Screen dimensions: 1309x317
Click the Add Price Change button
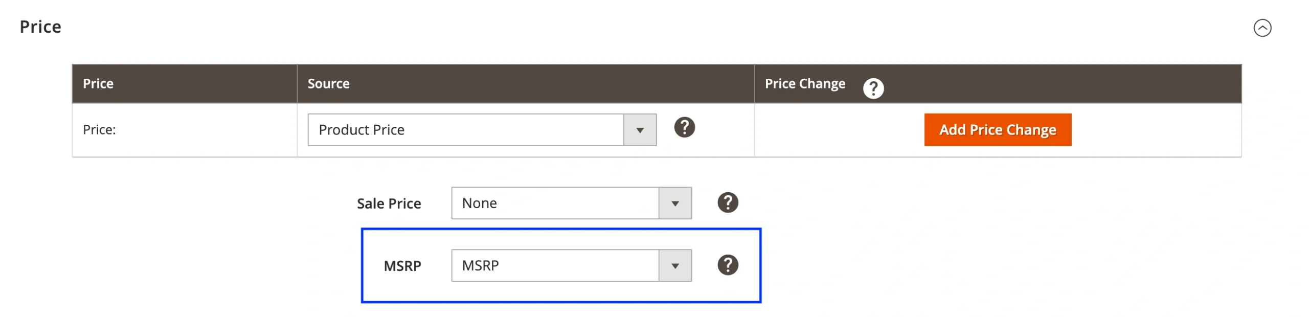coord(997,130)
